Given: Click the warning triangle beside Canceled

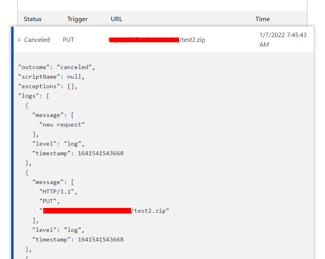Looking at the screenshot, I should point(19,40).
